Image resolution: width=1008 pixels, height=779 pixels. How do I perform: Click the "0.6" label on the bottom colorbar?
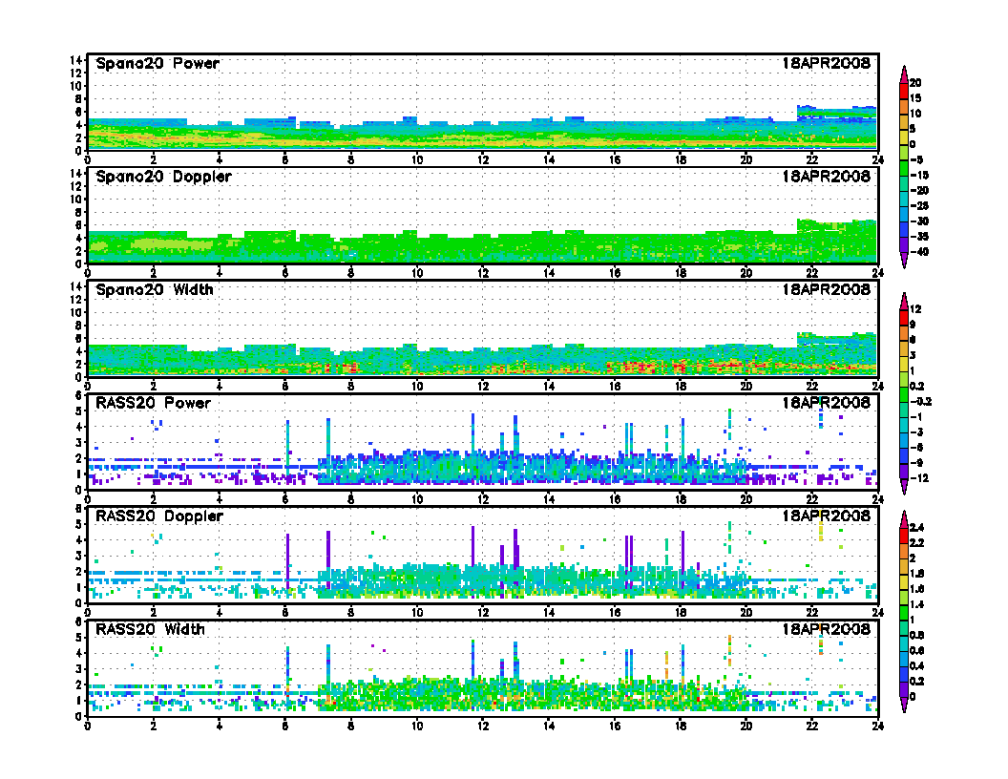click(x=916, y=650)
